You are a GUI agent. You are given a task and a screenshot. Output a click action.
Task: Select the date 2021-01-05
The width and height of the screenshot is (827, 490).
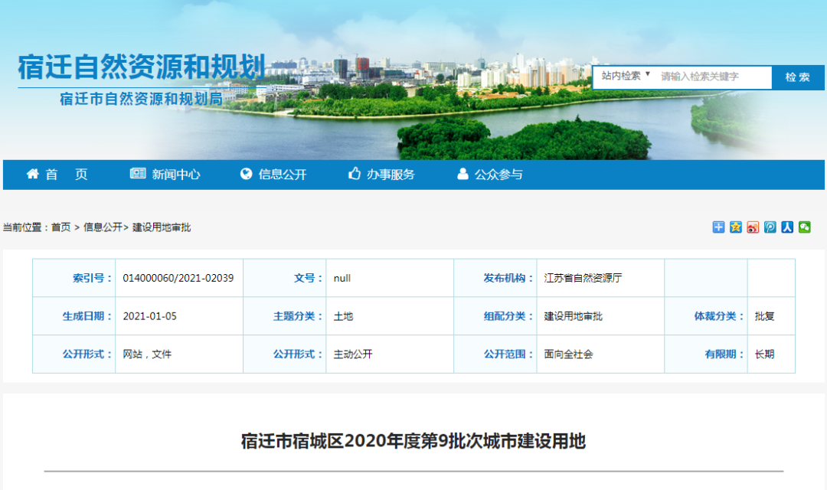coord(150,316)
